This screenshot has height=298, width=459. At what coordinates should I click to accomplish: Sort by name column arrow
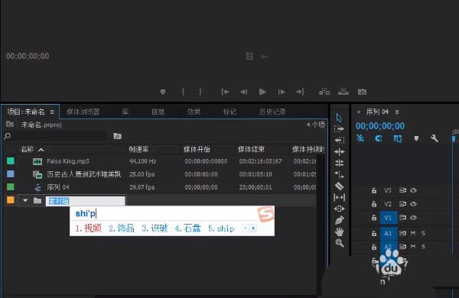(41, 150)
